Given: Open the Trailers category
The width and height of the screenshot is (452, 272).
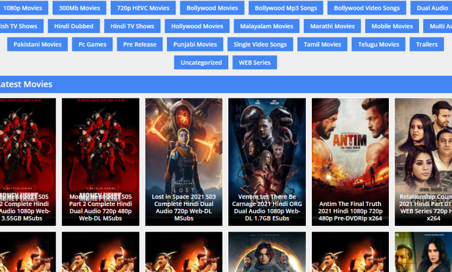Looking at the screenshot, I should point(427,44).
